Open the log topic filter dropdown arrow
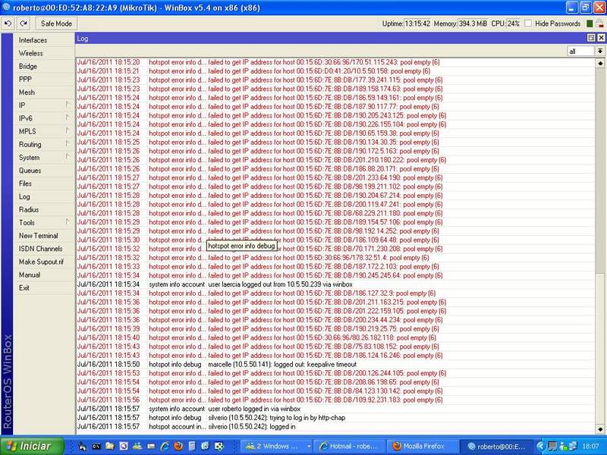607x455 pixels. [599, 51]
